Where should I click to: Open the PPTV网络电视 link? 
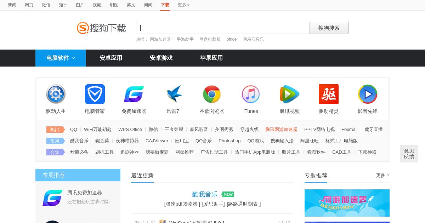[319, 130]
